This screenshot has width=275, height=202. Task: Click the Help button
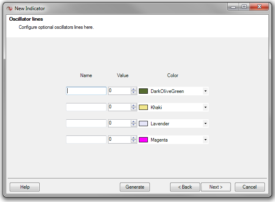click(x=25, y=187)
